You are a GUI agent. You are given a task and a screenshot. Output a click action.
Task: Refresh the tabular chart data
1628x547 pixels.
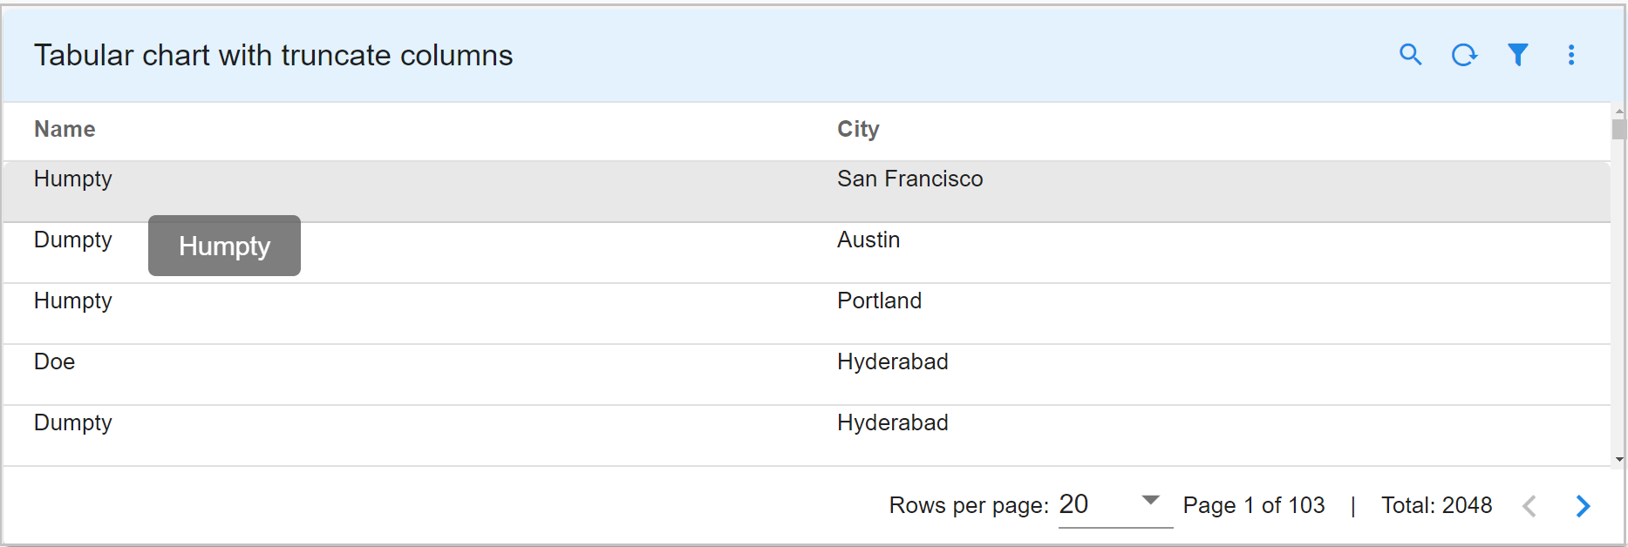[1465, 55]
